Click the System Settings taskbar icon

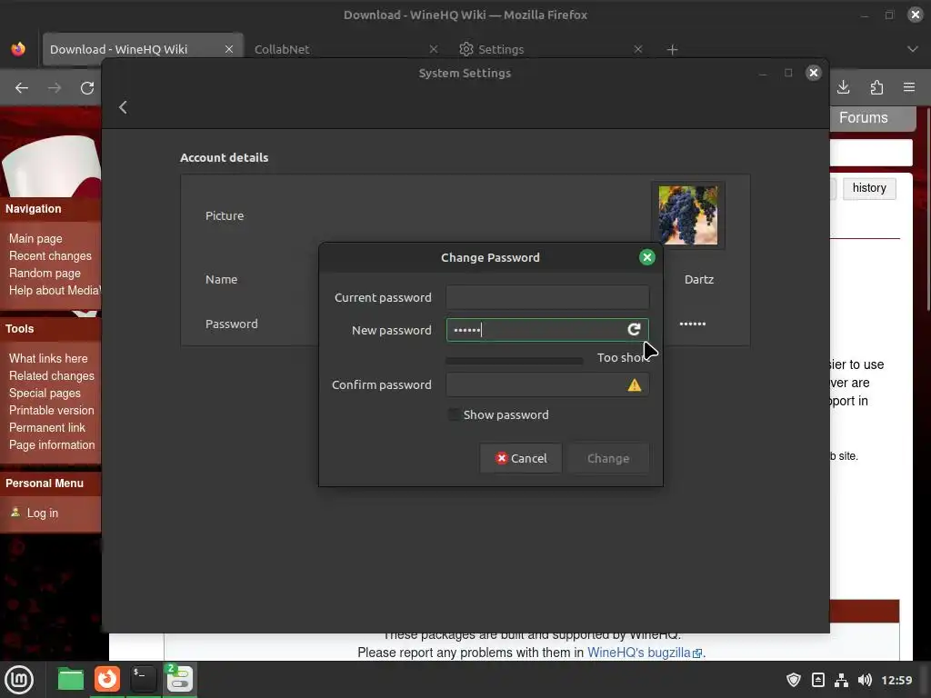click(179, 679)
